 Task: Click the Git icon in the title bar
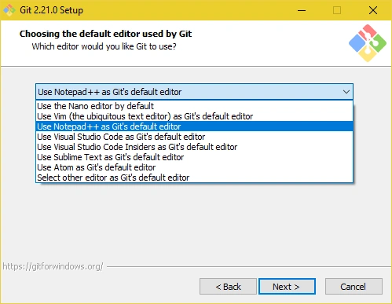coord(9,10)
